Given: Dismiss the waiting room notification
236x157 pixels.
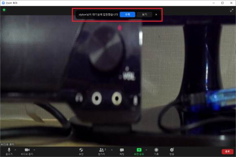Looking at the screenshot, I should click(x=156, y=15).
